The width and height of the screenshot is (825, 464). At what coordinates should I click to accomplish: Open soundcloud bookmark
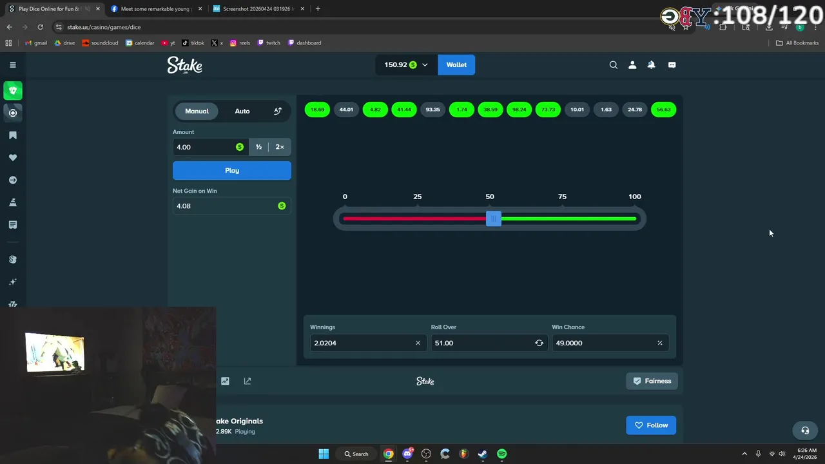tap(101, 43)
